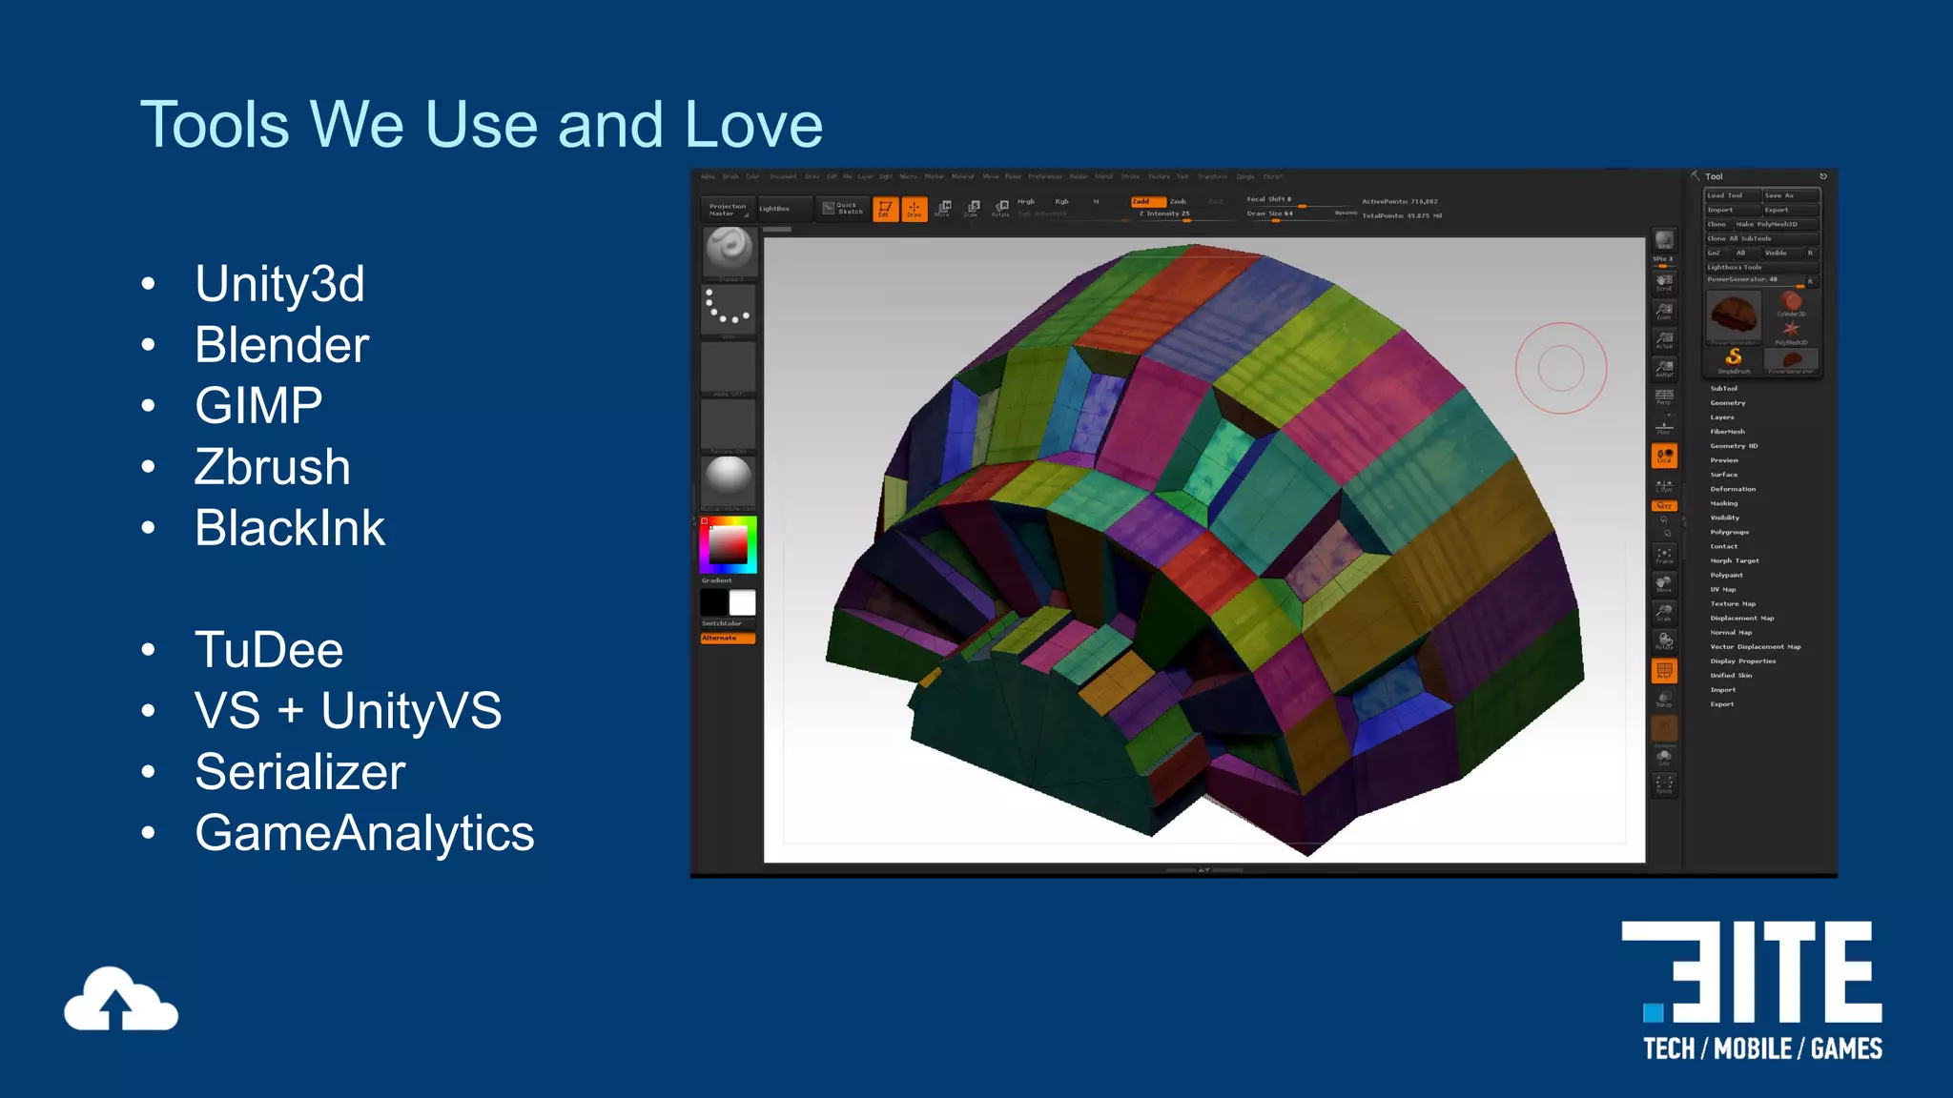This screenshot has height=1098, width=1953.
Task: Select the white secondary color swatch
Action: (x=743, y=602)
